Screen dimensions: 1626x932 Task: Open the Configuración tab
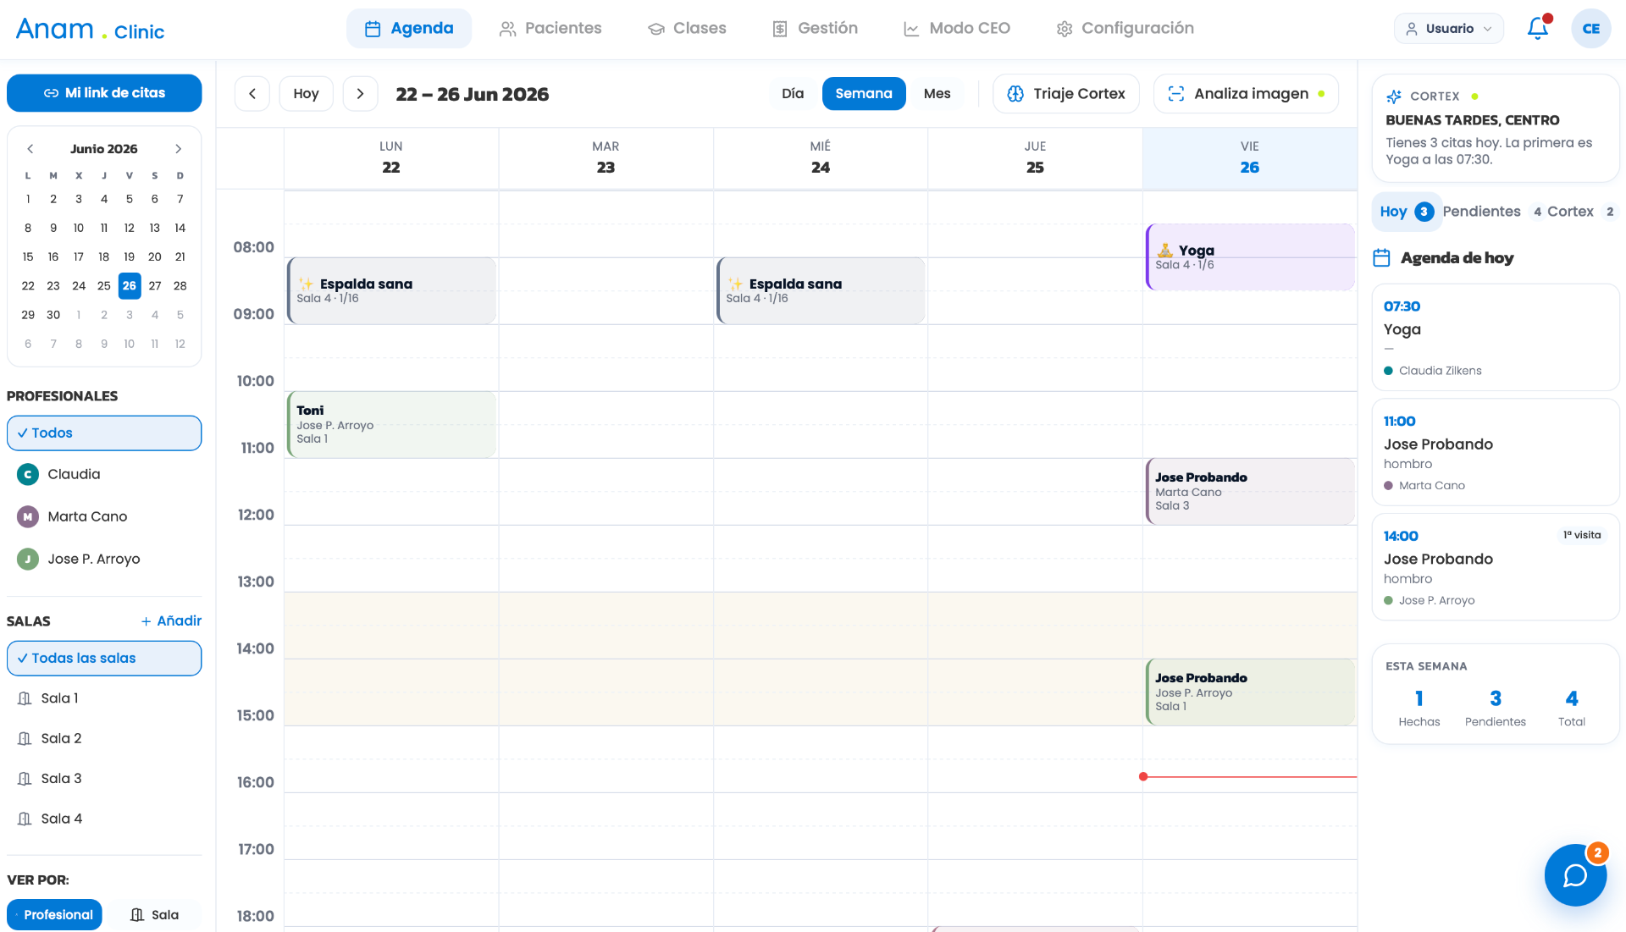point(1125,29)
